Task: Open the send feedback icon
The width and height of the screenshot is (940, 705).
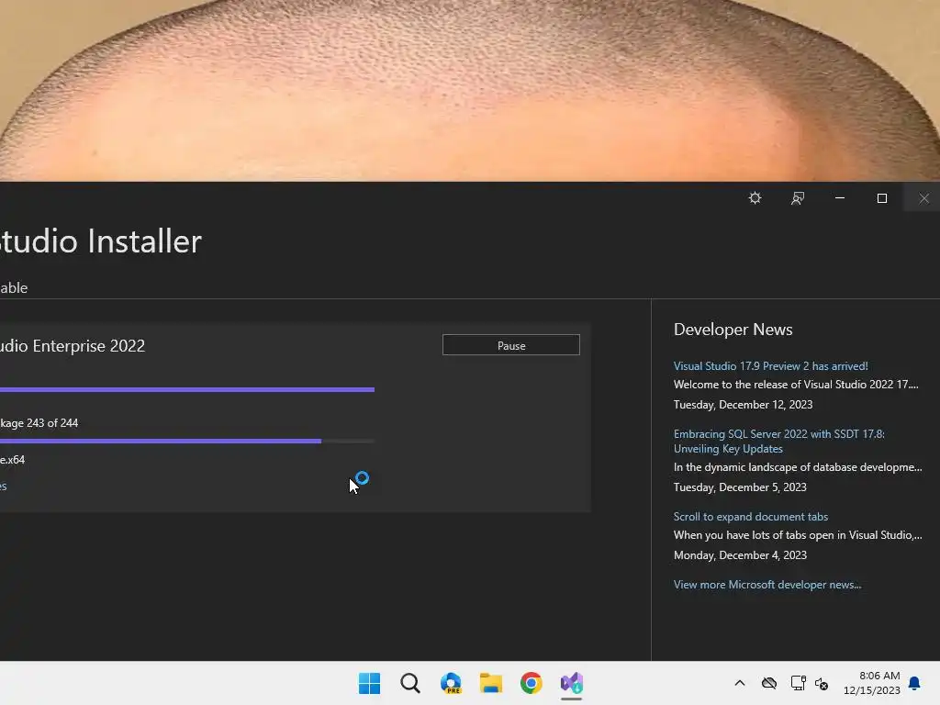Action: (798, 198)
